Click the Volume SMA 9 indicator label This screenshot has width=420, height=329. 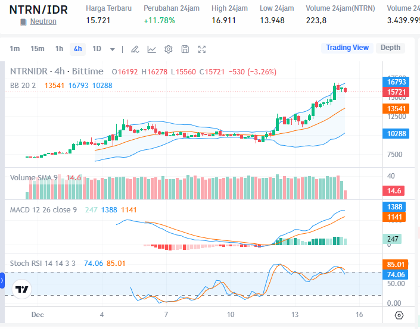34,178
